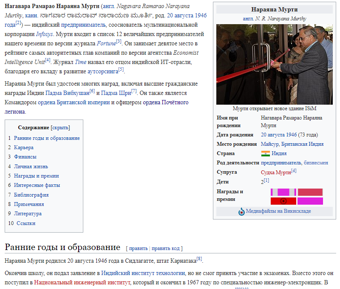The width and height of the screenshot is (340, 289).
Task: Open red link Судха Мурти
Action: pyautogui.click(x=276, y=172)
